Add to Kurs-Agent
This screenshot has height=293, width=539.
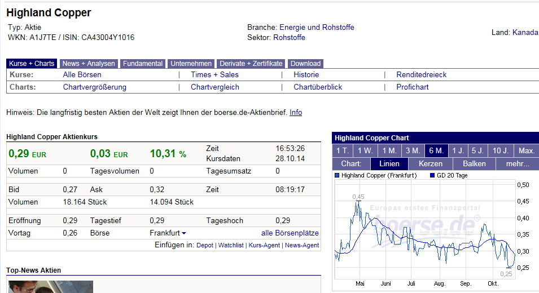[x=264, y=245]
